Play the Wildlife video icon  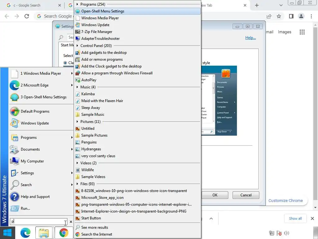coord(77,170)
